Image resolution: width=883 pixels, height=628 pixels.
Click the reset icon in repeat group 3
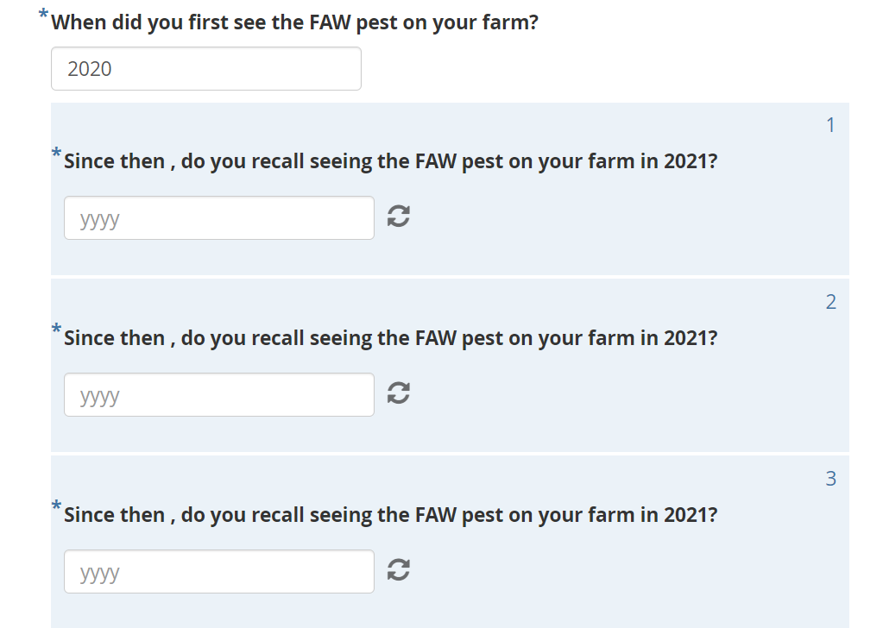(x=398, y=569)
